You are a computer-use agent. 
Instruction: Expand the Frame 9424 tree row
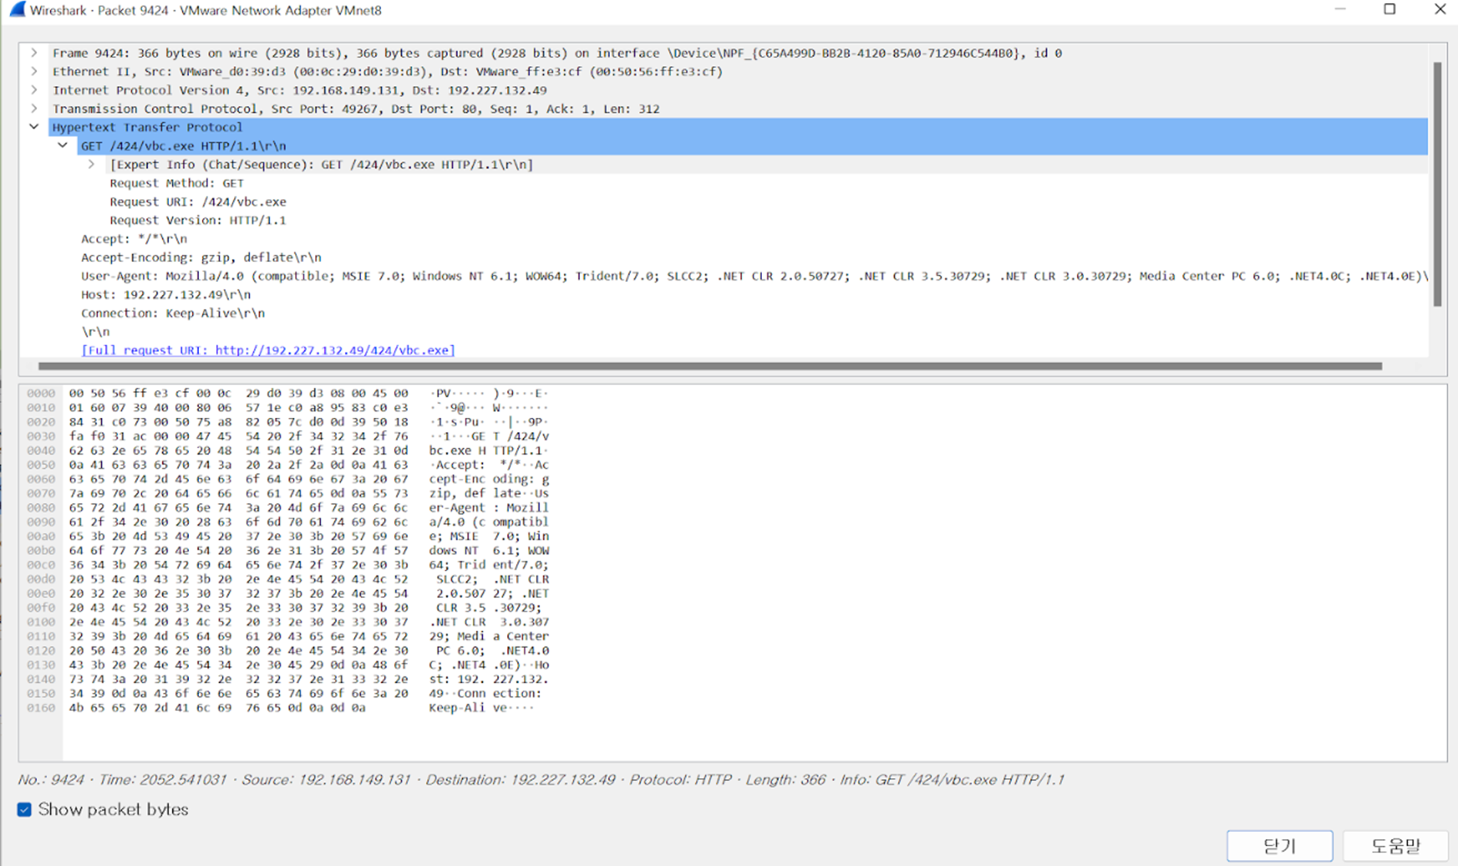click(33, 53)
